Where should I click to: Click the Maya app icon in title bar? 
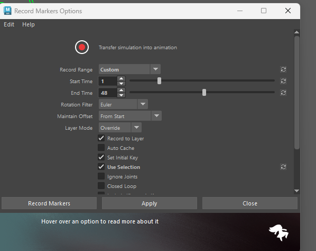pos(7,11)
